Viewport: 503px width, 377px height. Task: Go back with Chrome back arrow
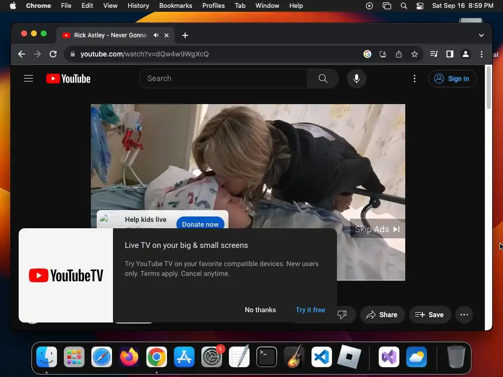[x=22, y=54]
